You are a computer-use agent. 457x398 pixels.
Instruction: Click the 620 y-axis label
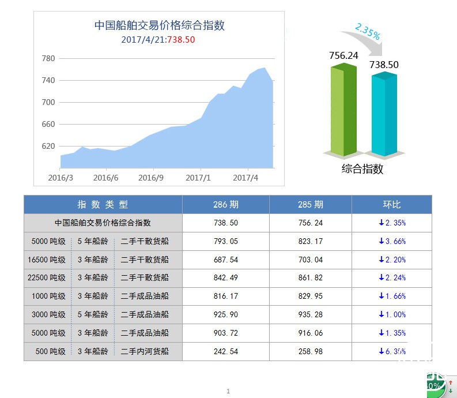tap(48, 146)
